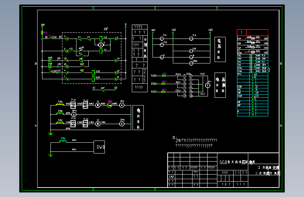
Task: Click the X121 terminal node
Action: (153, 32)
